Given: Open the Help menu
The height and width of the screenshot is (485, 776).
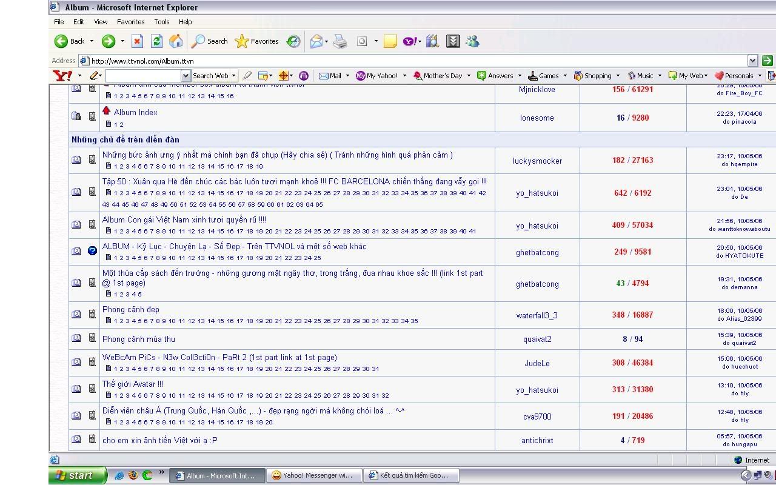Looking at the screenshot, I should [x=186, y=22].
